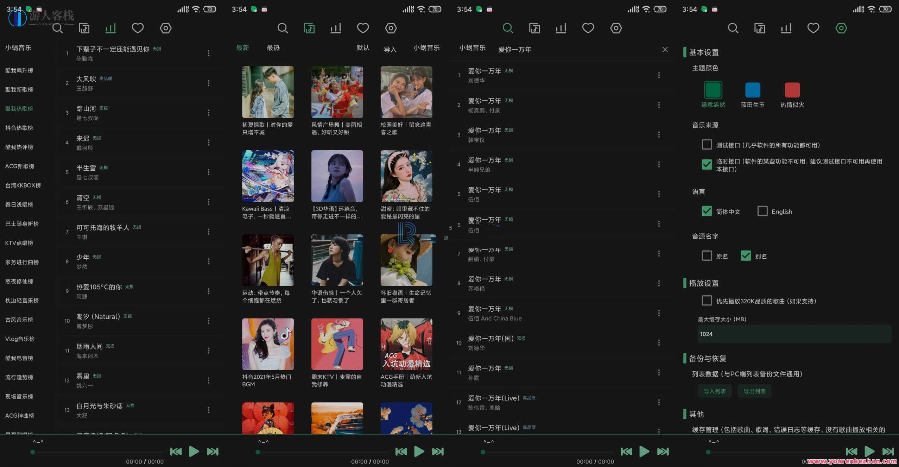Enable the English language checkbox
This screenshot has width=899, height=467.
point(762,211)
